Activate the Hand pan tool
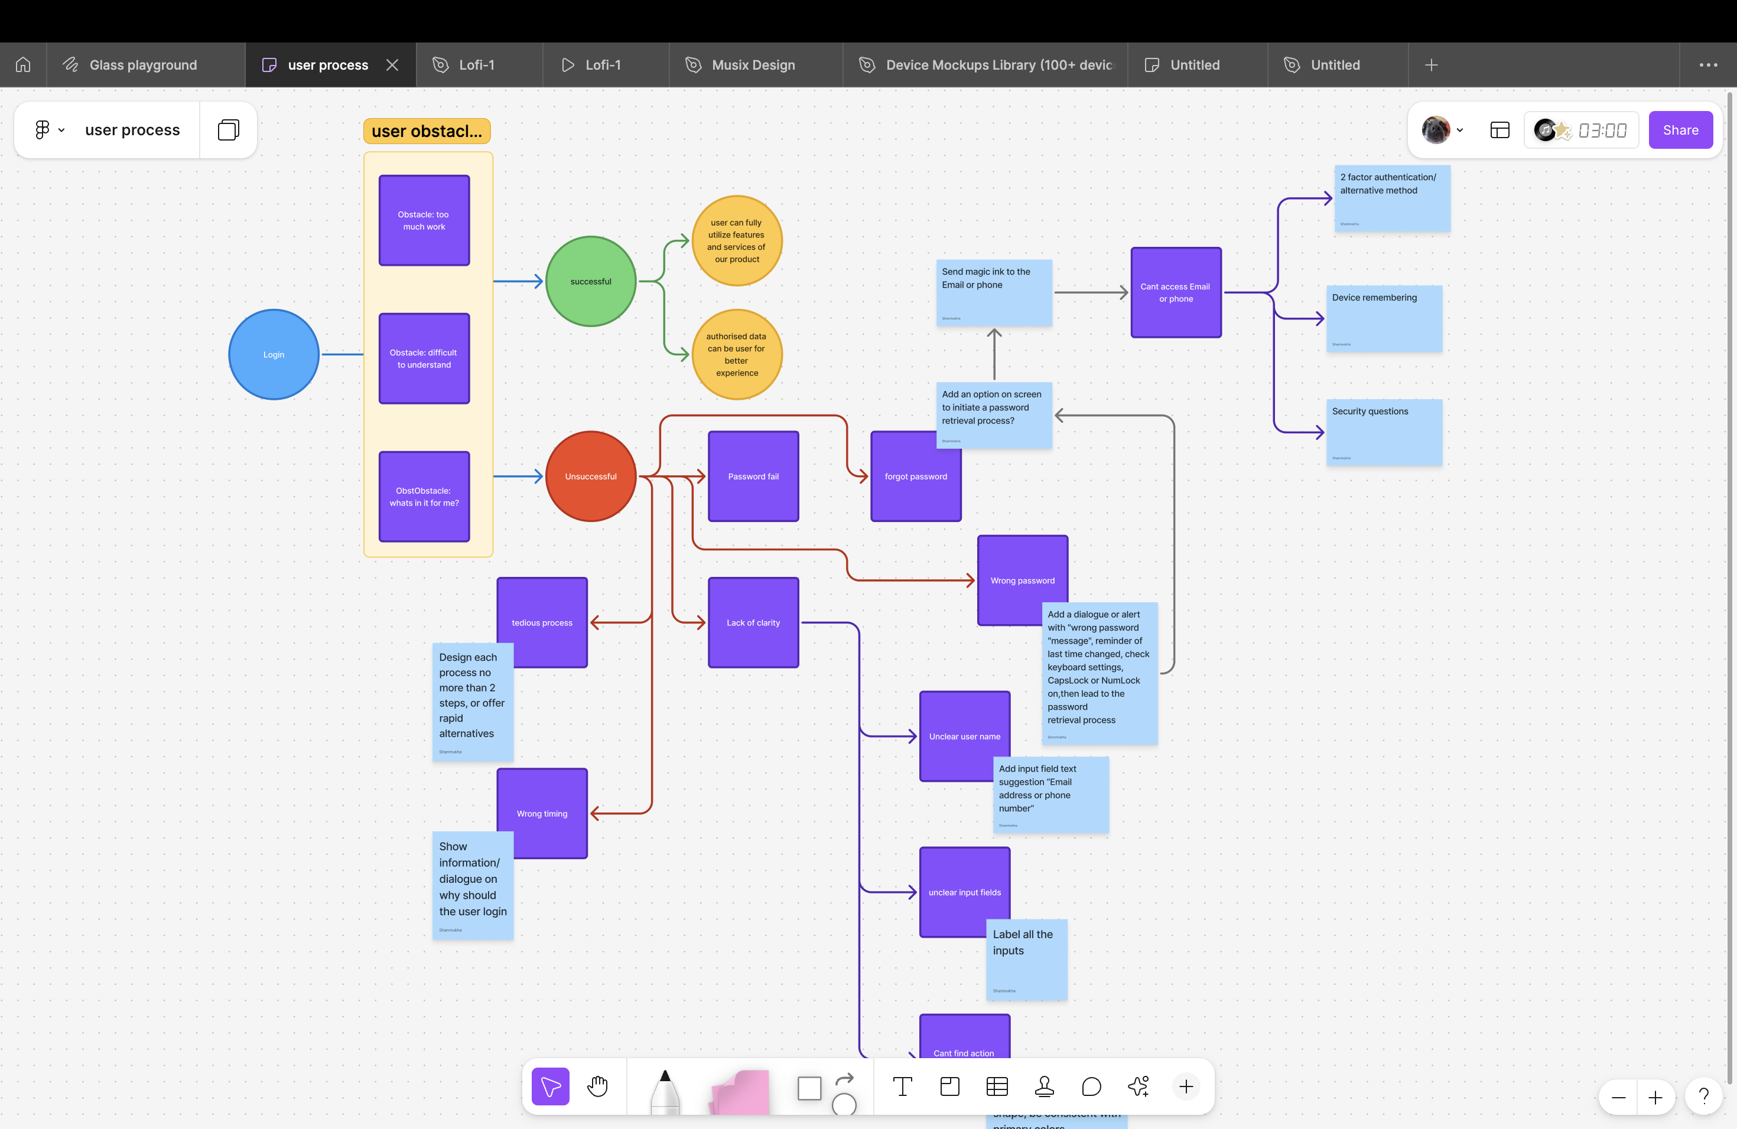Image resolution: width=1737 pixels, height=1129 pixels. 597,1086
